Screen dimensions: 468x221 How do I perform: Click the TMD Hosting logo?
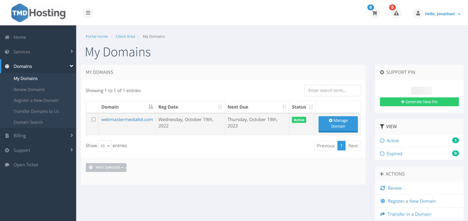[x=39, y=13]
